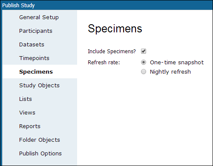Open the Study Objects step

(39, 86)
